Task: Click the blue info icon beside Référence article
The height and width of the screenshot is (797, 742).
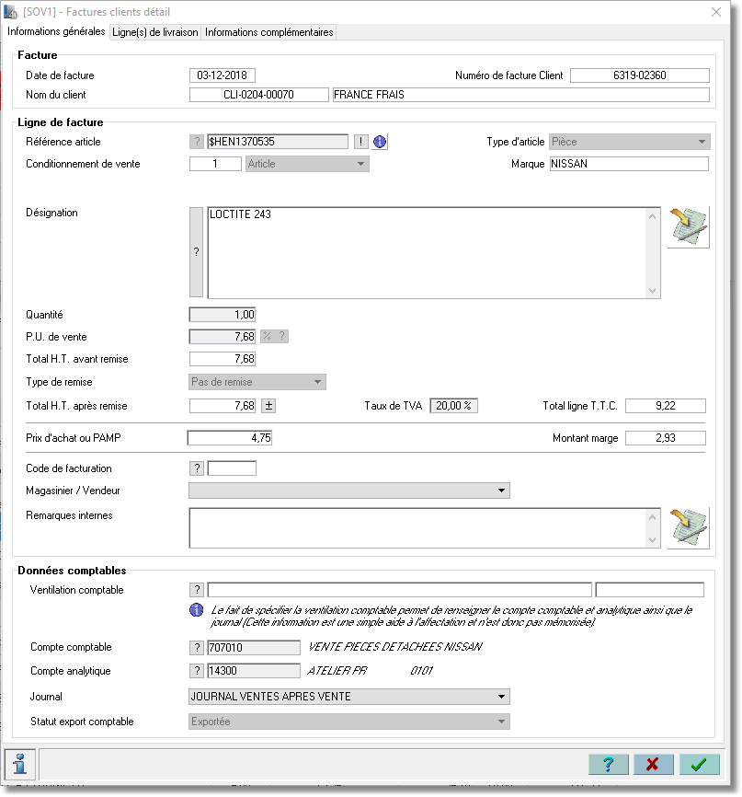Action: pos(380,142)
